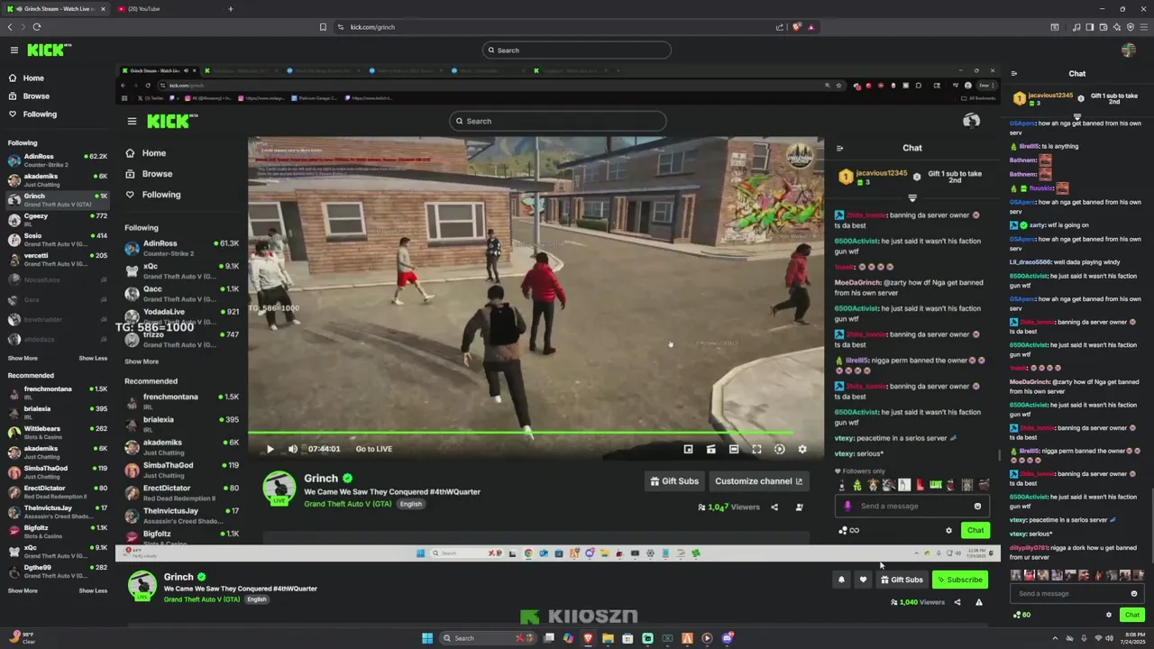Collapse Show Less under Recommended channels

93,590
